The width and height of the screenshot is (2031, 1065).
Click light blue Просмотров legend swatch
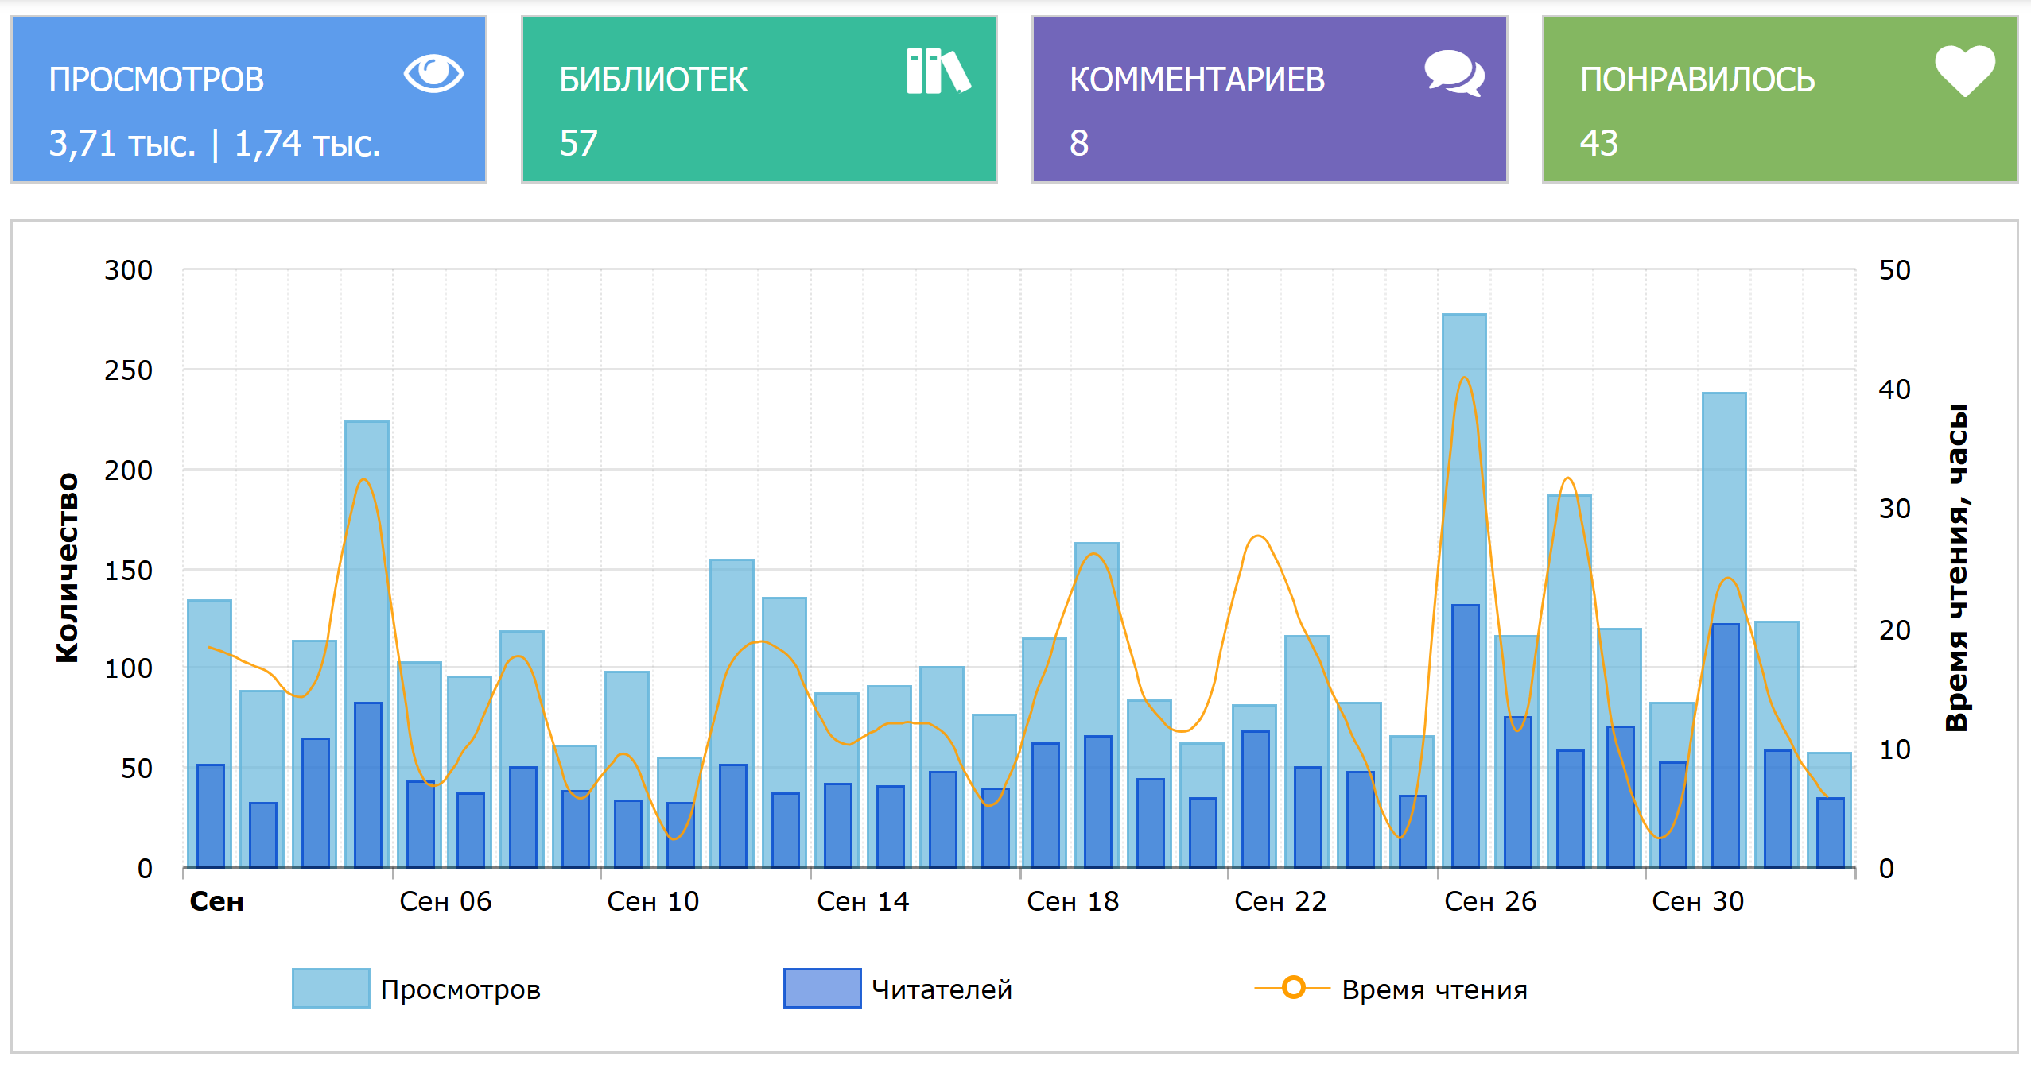pos(331,988)
